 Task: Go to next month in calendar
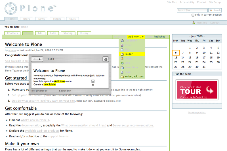click(x=204, y=36)
